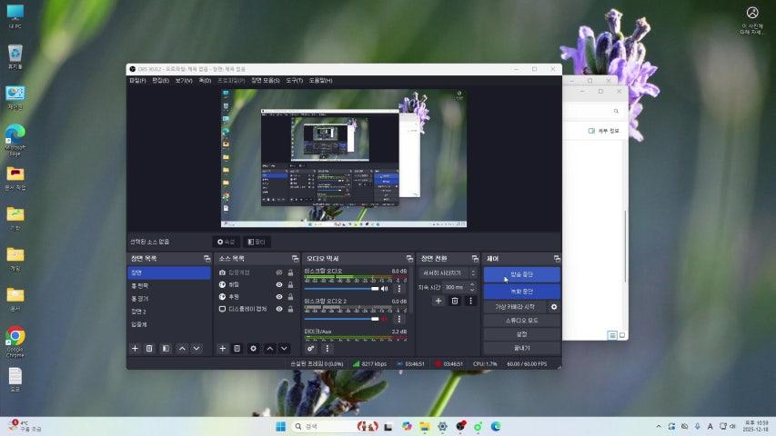The image size is (776, 436).
Task: Add a new scene with the plus icon
Action: point(135,348)
